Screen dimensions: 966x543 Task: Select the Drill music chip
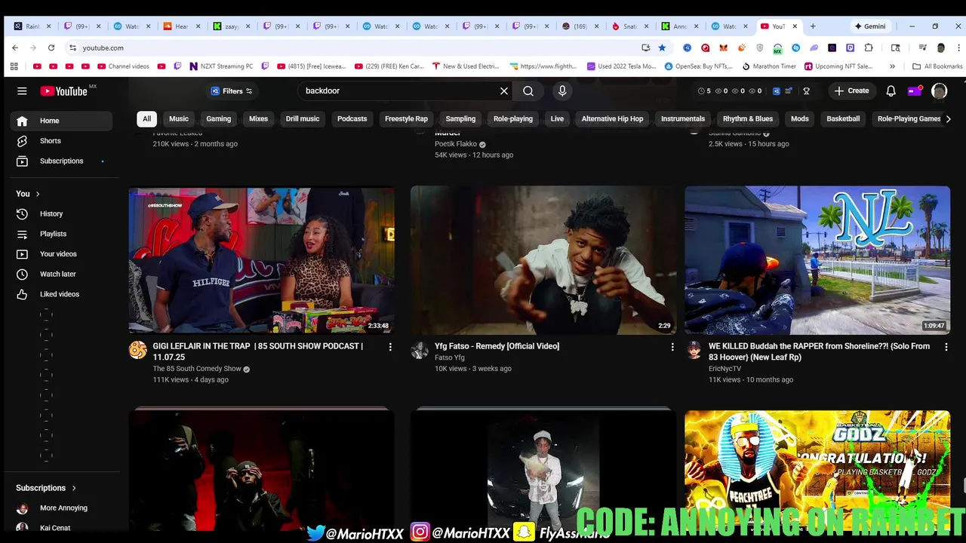[303, 118]
